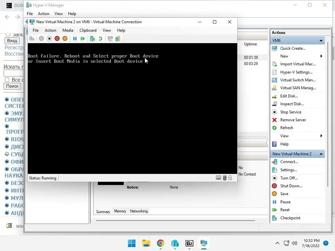The width and height of the screenshot is (335, 251).
Task: Switch to the Memory tab
Action: (x=120, y=211)
